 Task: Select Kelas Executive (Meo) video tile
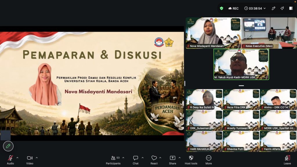(269, 33)
